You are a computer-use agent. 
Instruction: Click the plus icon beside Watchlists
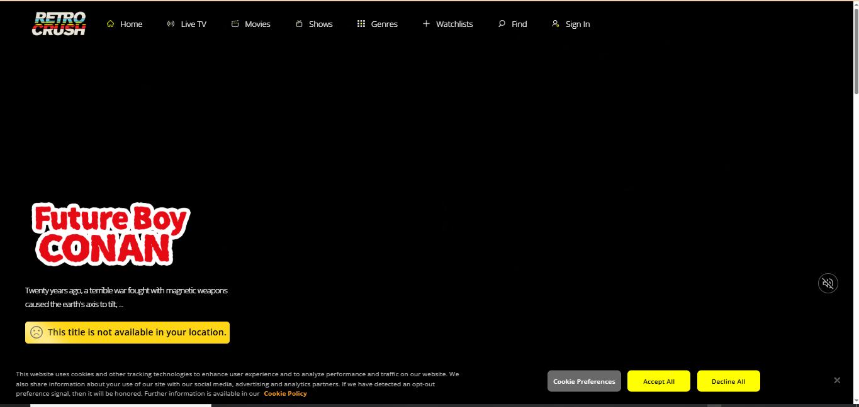(x=426, y=24)
